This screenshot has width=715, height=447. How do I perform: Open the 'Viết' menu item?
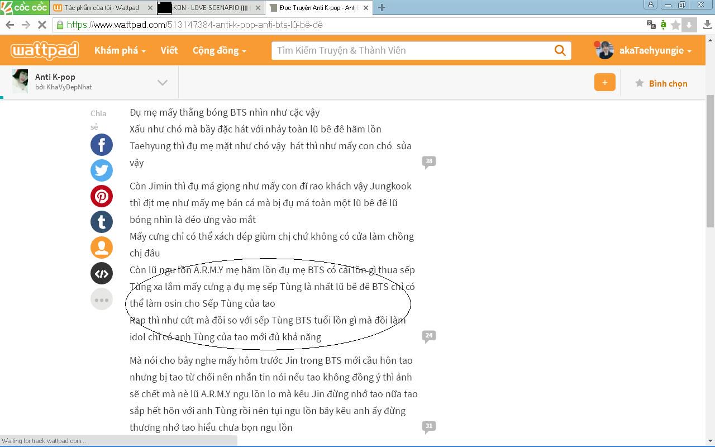(169, 50)
